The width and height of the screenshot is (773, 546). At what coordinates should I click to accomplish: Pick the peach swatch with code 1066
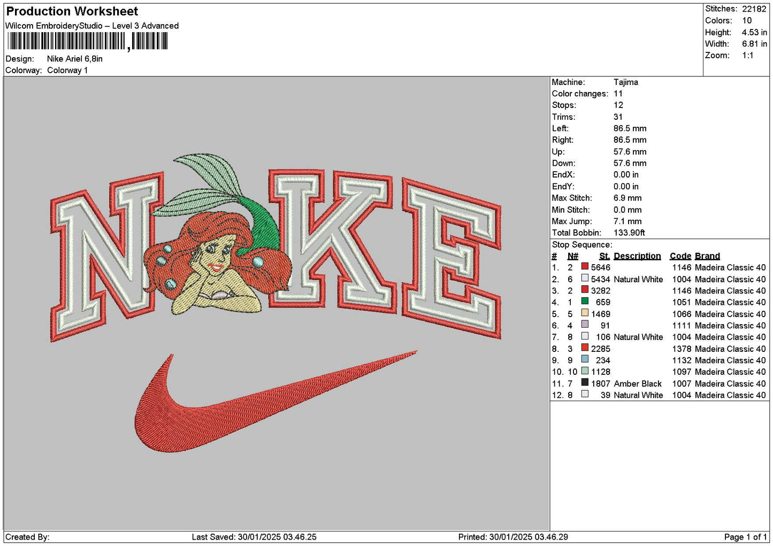pos(585,313)
